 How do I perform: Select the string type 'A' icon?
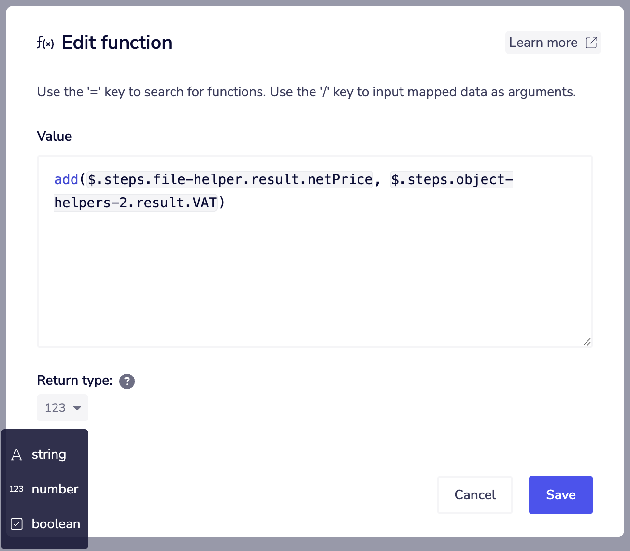(x=16, y=454)
